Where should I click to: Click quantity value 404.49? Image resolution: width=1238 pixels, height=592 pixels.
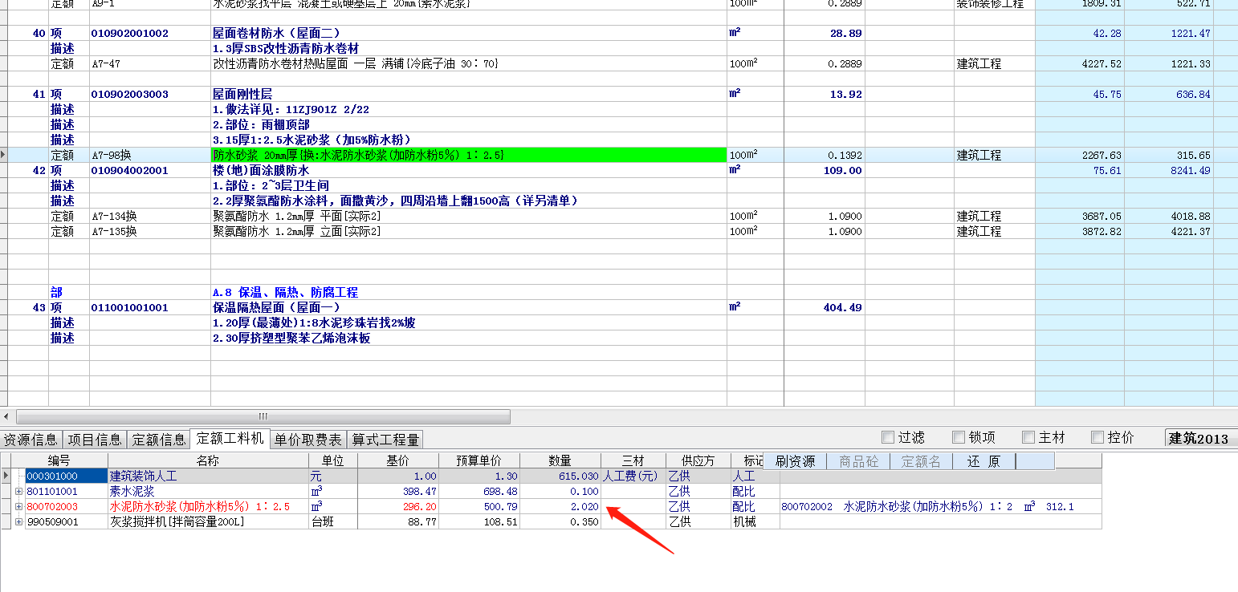click(x=842, y=308)
